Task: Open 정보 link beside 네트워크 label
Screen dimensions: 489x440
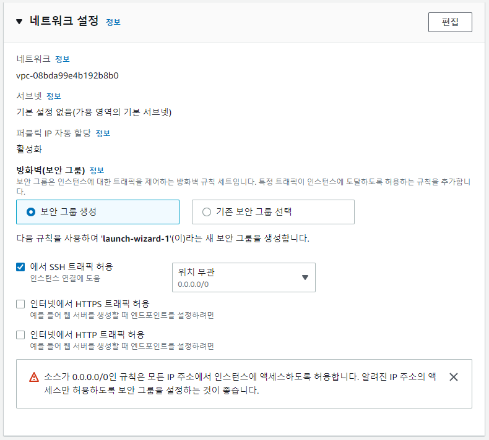Action: (x=63, y=59)
